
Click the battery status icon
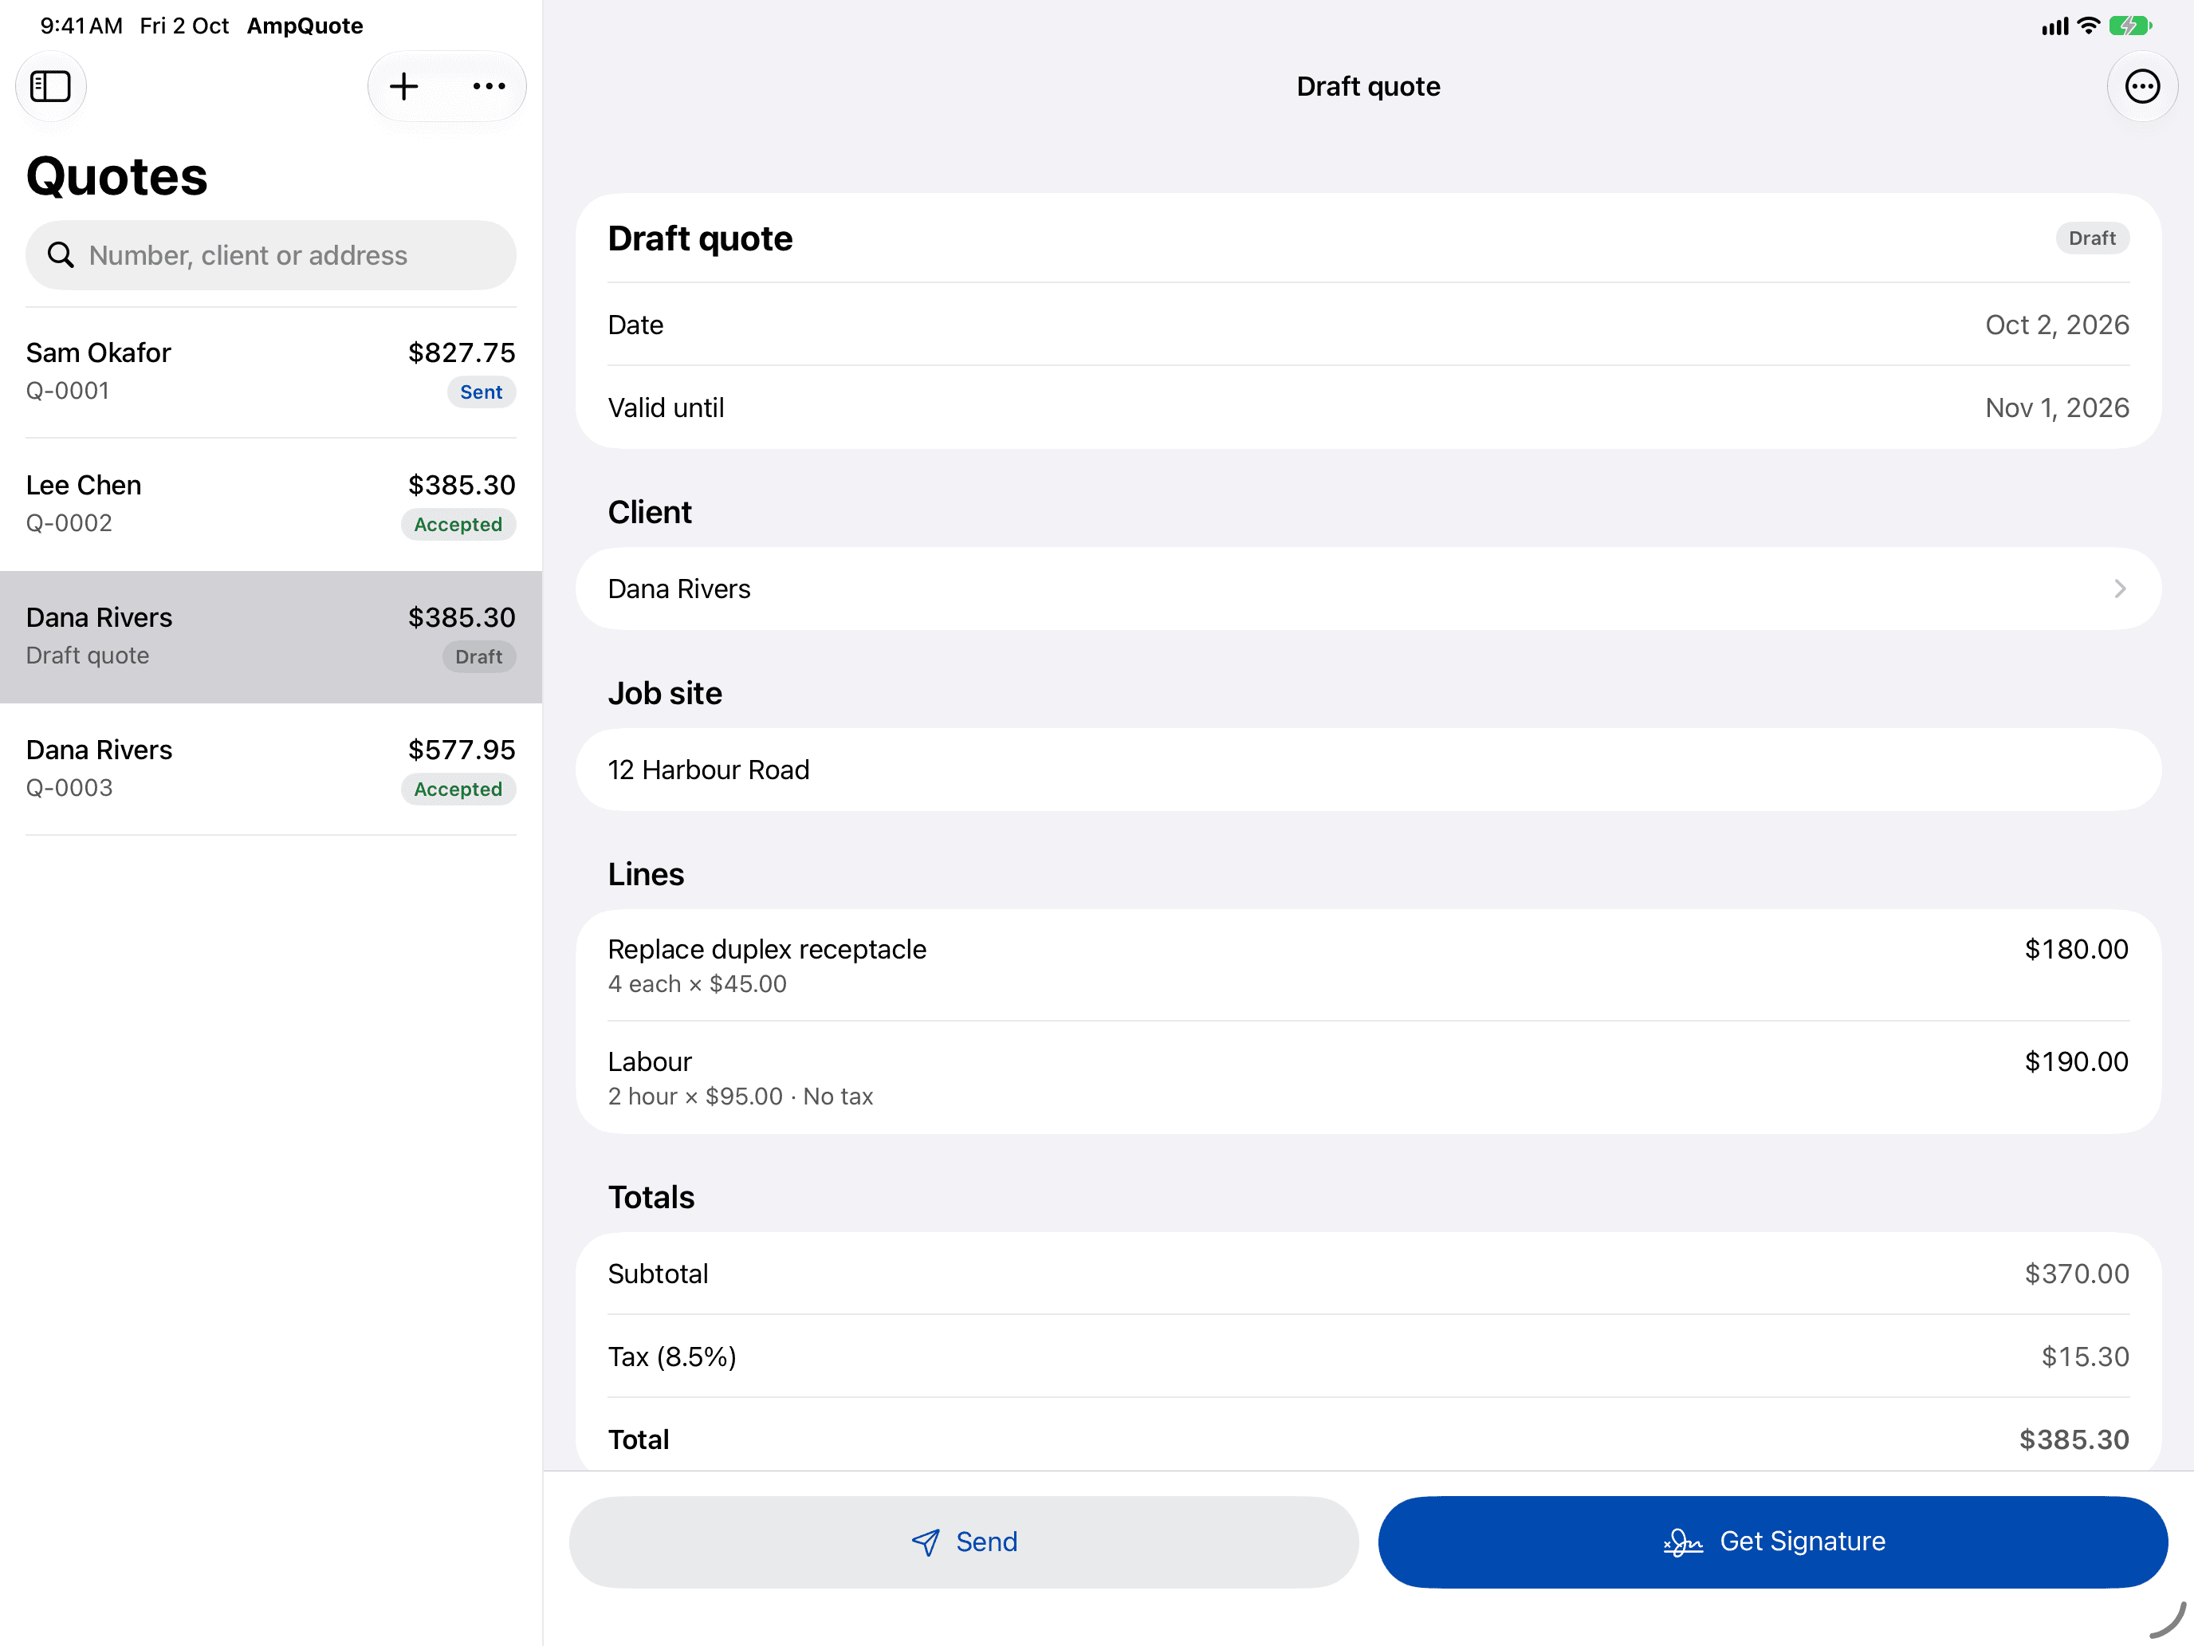pyautogui.click(x=2129, y=26)
